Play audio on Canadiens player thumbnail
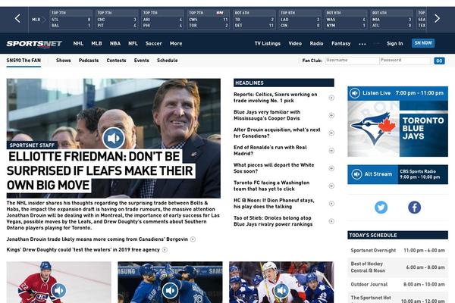 tap(59, 290)
